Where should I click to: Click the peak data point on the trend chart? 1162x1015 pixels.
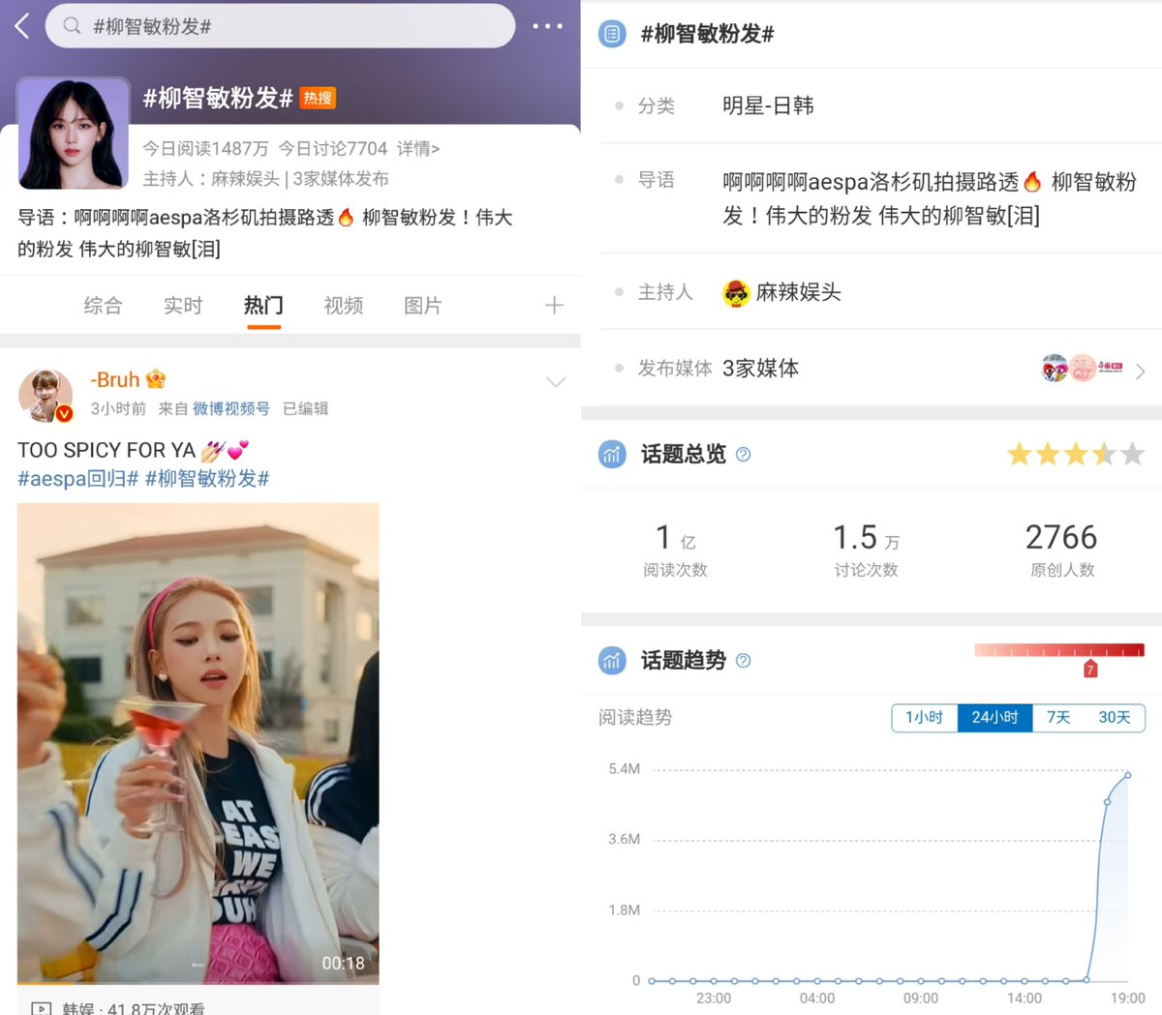[1128, 775]
